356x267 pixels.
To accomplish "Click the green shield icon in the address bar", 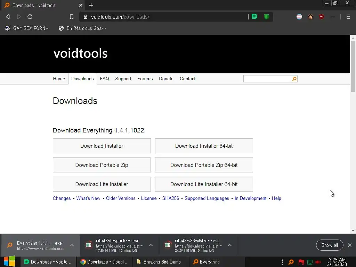I will pyautogui.click(x=267, y=17).
